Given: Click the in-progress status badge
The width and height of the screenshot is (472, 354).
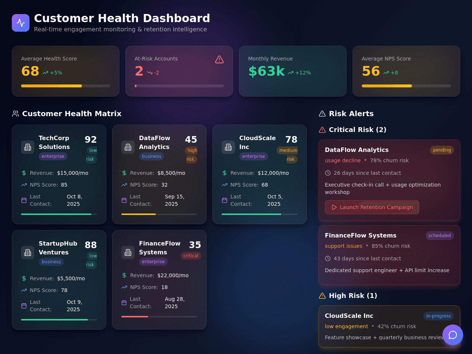Looking at the screenshot, I should [x=438, y=316].
